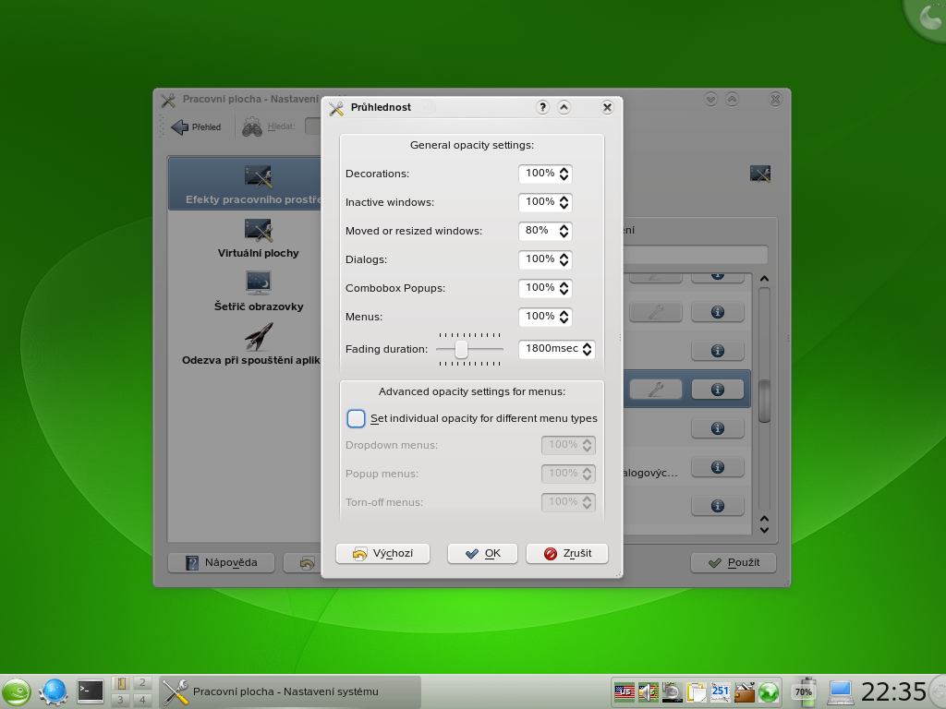Switch to virtual desktop 4 in pager
Image resolution: width=946 pixels, height=709 pixels.
click(x=142, y=700)
